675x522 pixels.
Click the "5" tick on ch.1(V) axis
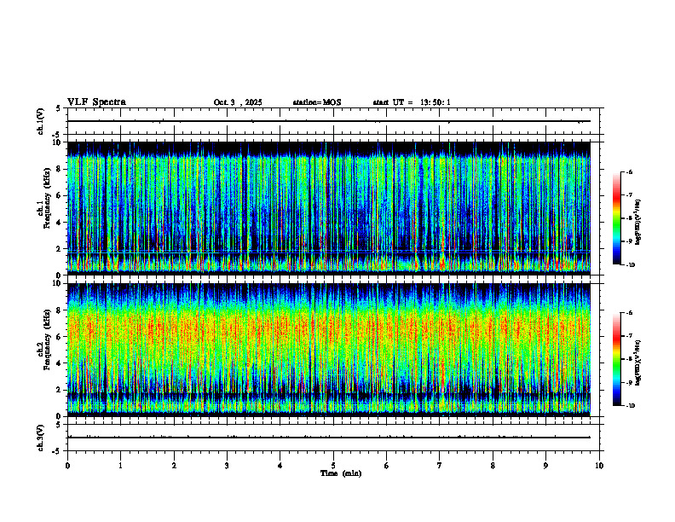coord(58,109)
